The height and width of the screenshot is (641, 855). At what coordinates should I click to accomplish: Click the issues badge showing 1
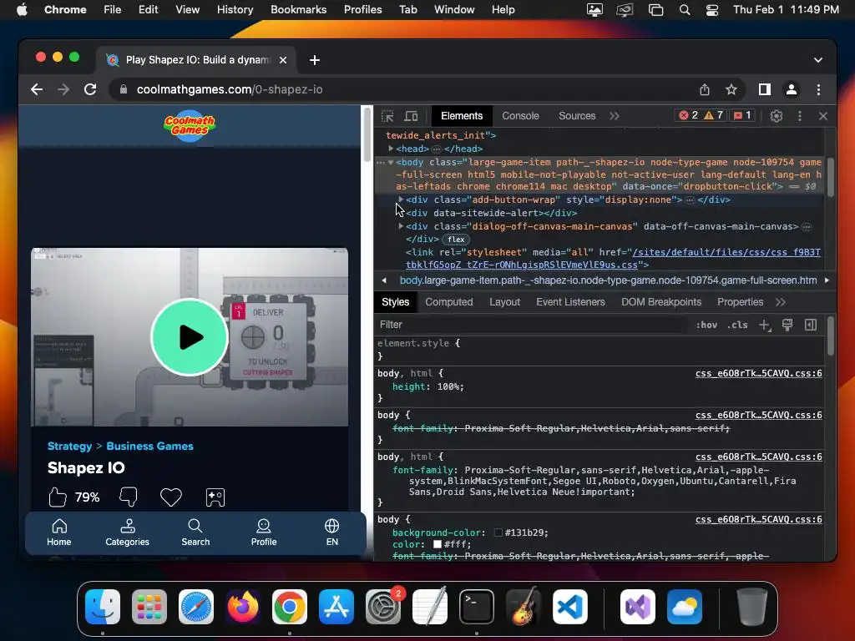click(x=742, y=115)
